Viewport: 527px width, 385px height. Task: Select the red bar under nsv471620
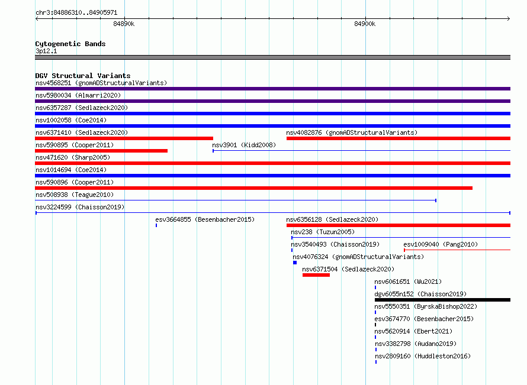click(x=272, y=163)
